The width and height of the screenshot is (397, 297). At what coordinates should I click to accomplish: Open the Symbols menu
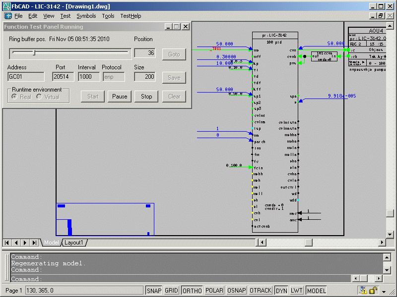tap(86, 16)
